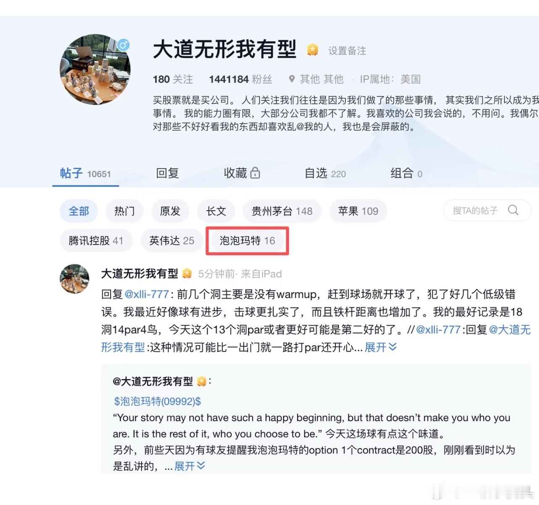The height and width of the screenshot is (505, 539).
Task: Switch to the 回复 tab
Action: [x=167, y=173]
